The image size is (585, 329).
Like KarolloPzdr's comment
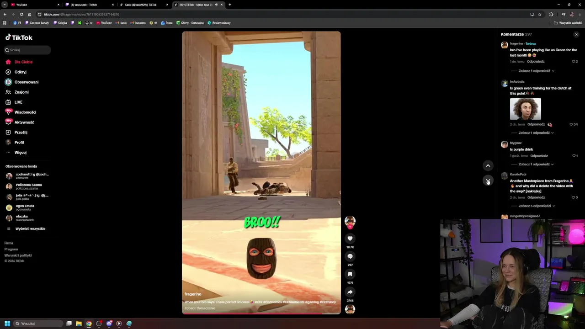tap(574, 197)
